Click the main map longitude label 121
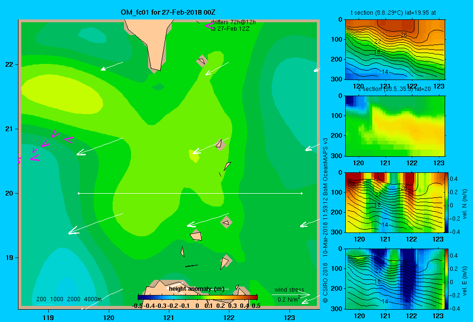 [169, 317]
